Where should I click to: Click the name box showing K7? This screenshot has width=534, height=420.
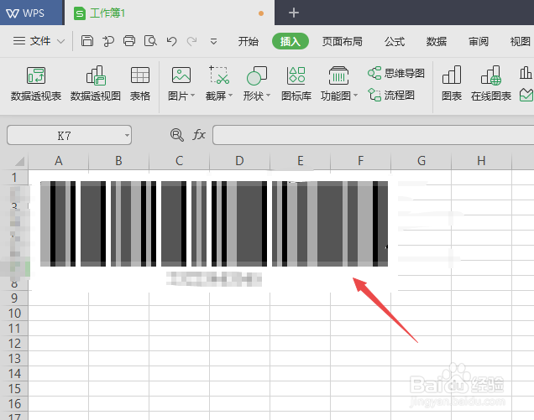(64, 135)
